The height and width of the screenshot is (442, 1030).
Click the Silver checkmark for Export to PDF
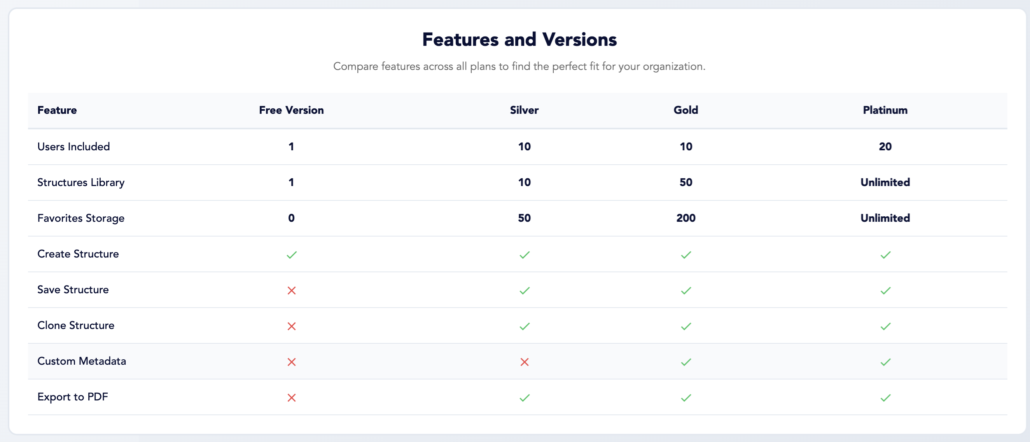pos(524,398)
